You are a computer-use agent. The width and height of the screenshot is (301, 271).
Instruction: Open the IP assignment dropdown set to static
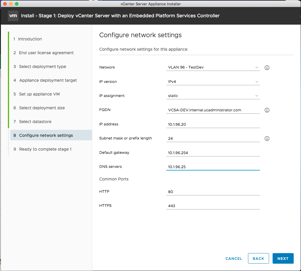pyautogui.click(x=213, y=96)
